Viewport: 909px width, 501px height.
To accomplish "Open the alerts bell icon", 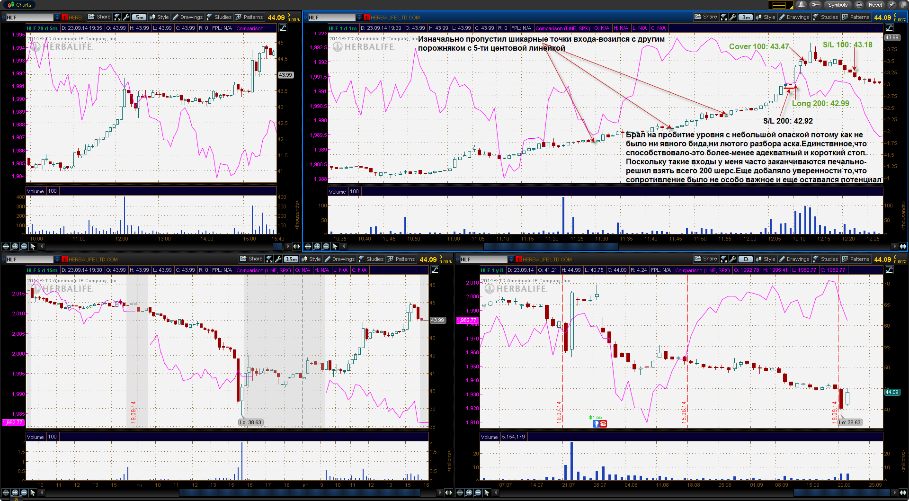I will [801, 5].
